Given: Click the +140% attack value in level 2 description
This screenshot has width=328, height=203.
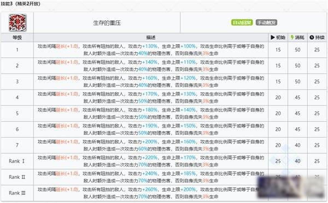Looking at the screenshot, I should coord(150,62).
